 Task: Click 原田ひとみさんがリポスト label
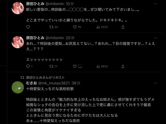[45, 77]
